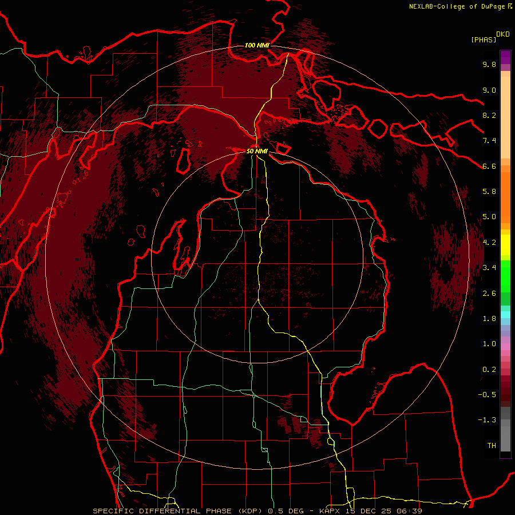Image resolution: width=515 pixels, height=515 pixels.
Task: Click the 2.6 legend value
Action: (489, 294)
